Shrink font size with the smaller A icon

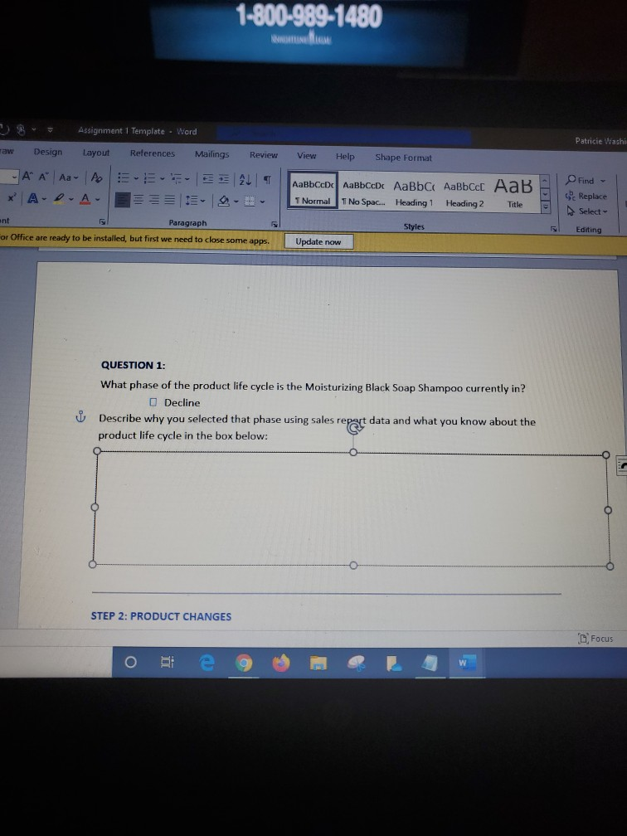[44, 177]
